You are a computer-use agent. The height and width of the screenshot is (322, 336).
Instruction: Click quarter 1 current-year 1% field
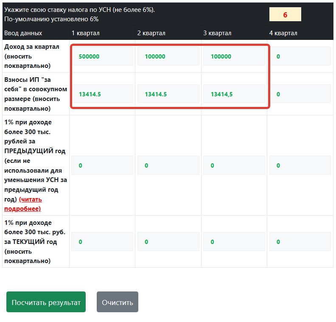102,241
